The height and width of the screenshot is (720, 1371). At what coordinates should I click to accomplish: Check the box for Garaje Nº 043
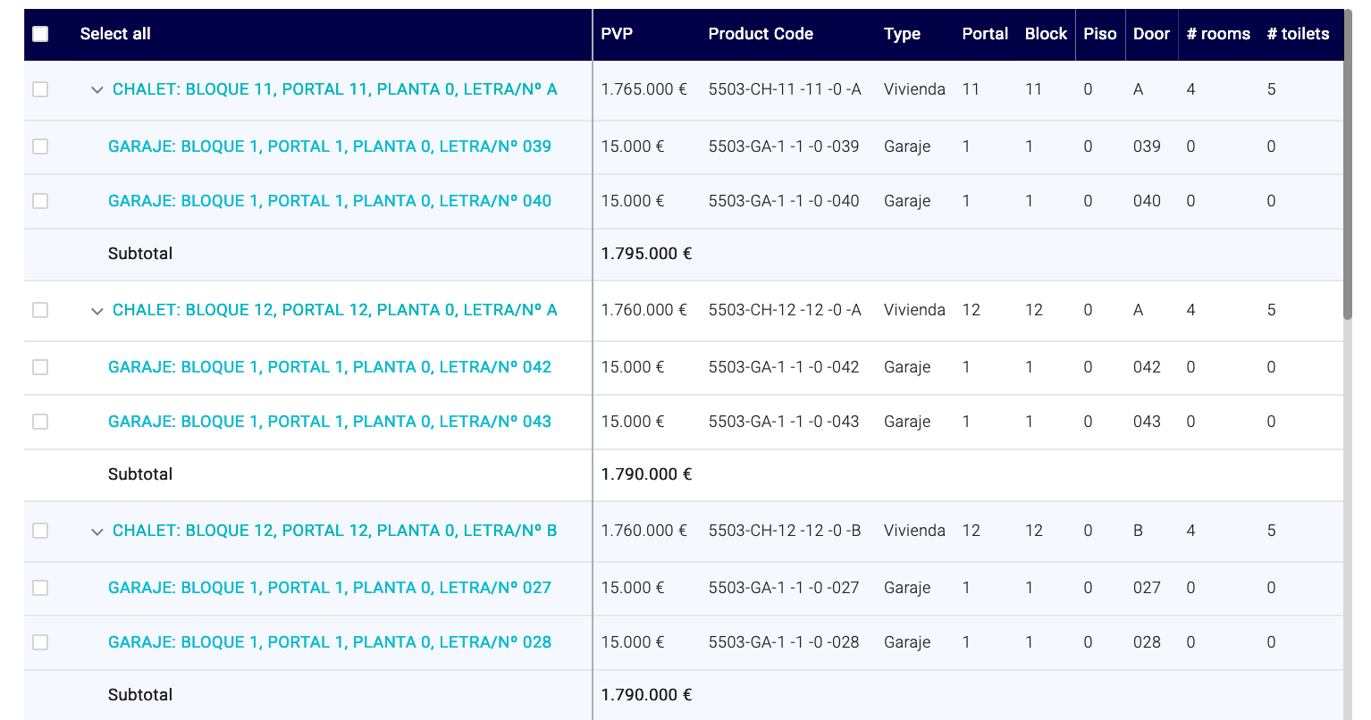pyautogui.click(x=40, y=422)
